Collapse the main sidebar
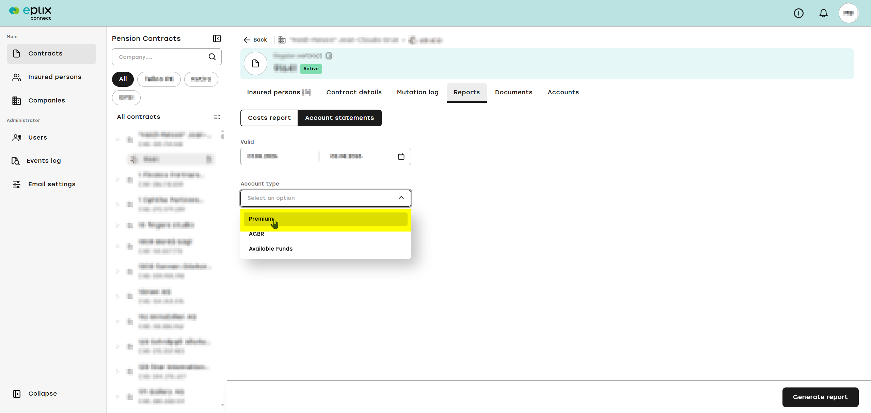Image resolution: width=871 pixels, height=413 pixels. (35, 394)
